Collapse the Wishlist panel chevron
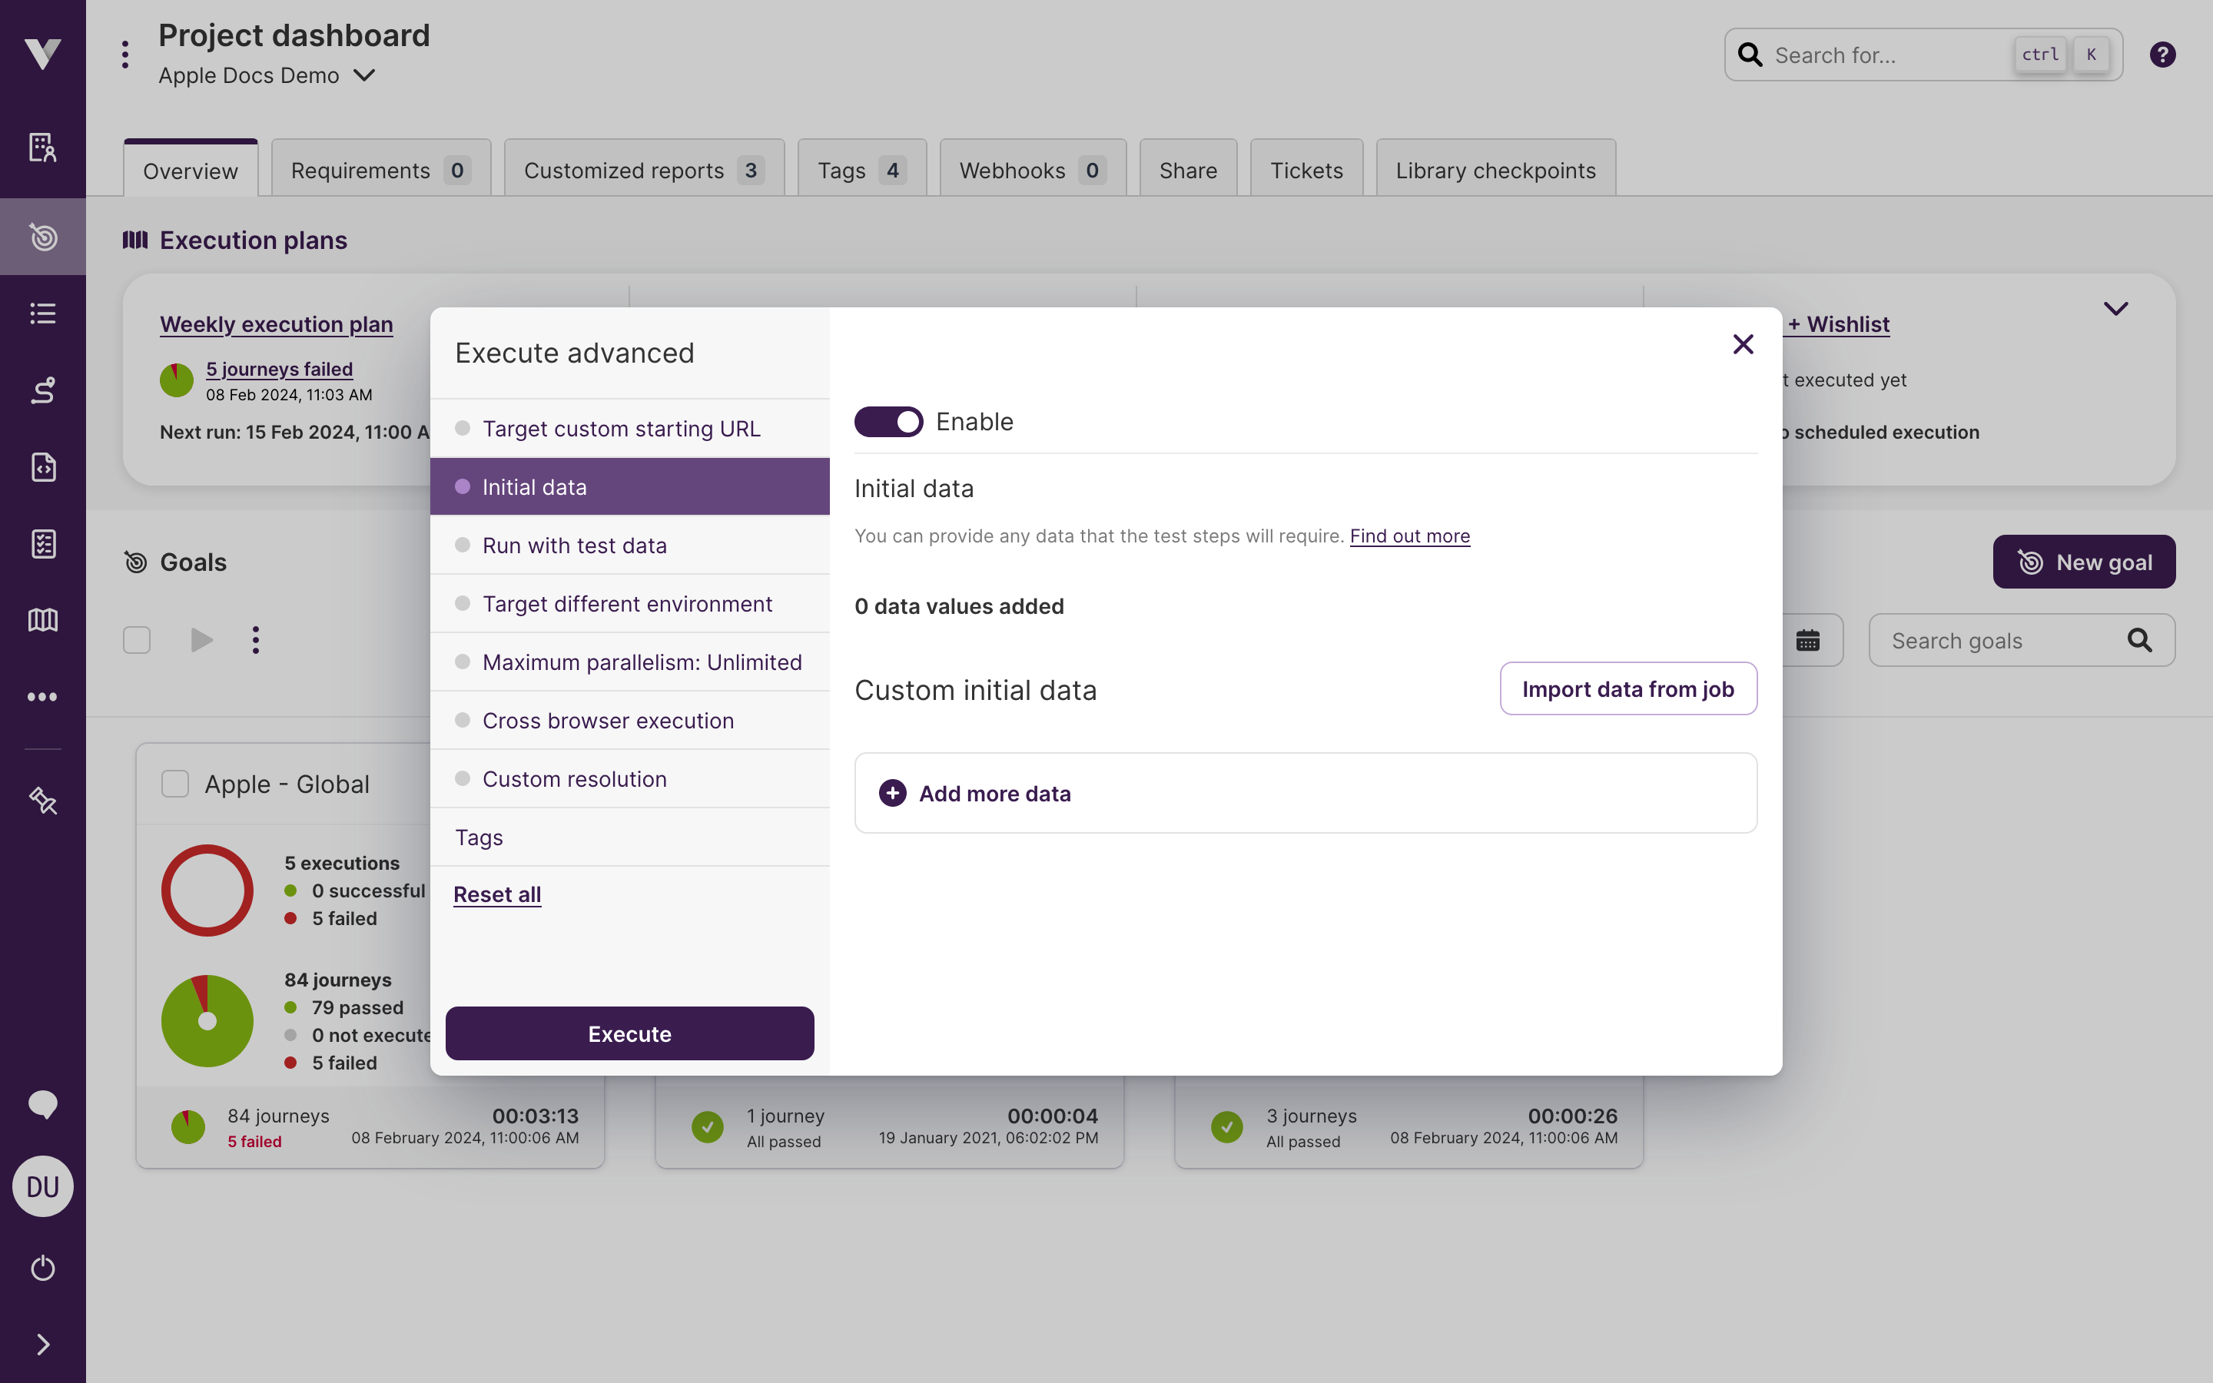 (2115, 308)
